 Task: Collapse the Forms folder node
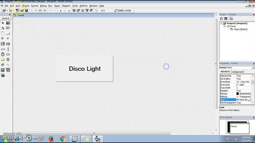coord(225,26)
